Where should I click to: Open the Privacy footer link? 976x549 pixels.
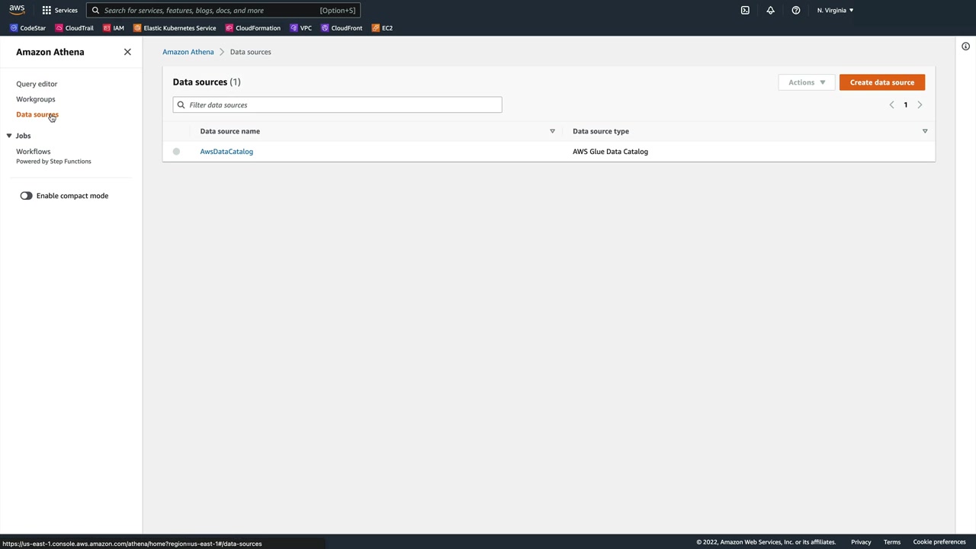tap(861, 542)
